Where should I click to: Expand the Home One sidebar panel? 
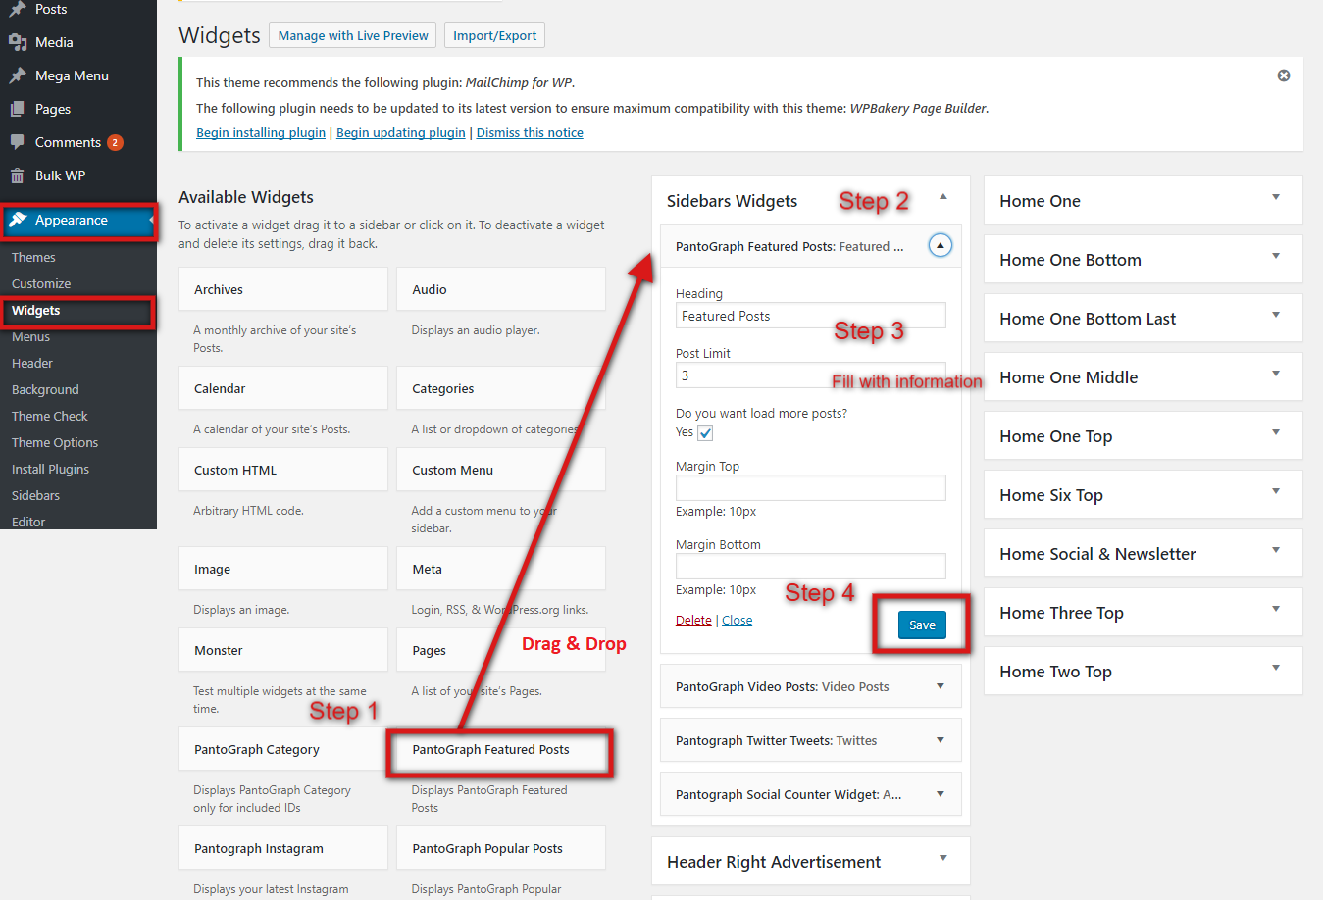(x=1276, y=198)
